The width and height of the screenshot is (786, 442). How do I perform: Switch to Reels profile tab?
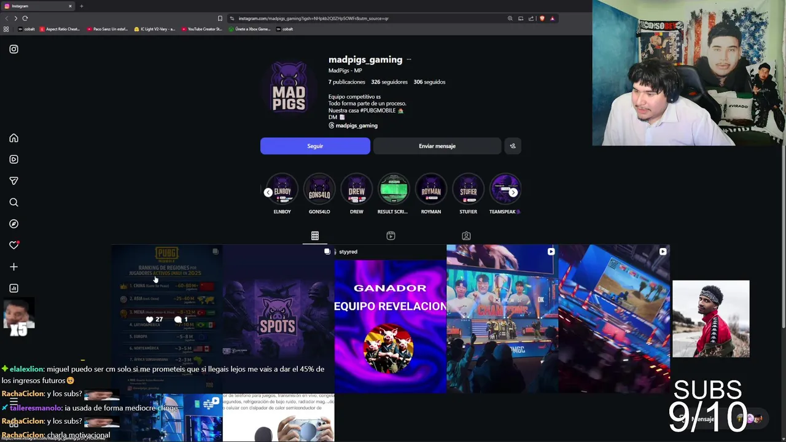click(391, 236)
